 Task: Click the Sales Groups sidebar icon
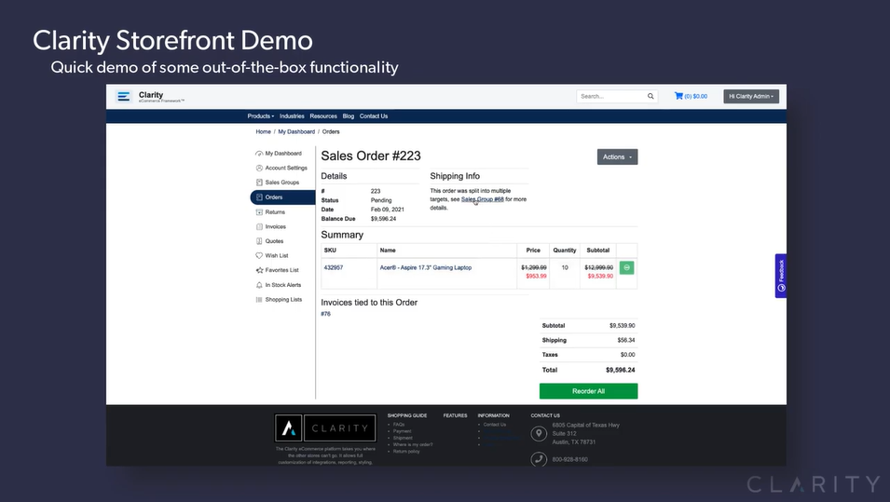[x=259, y=183]
